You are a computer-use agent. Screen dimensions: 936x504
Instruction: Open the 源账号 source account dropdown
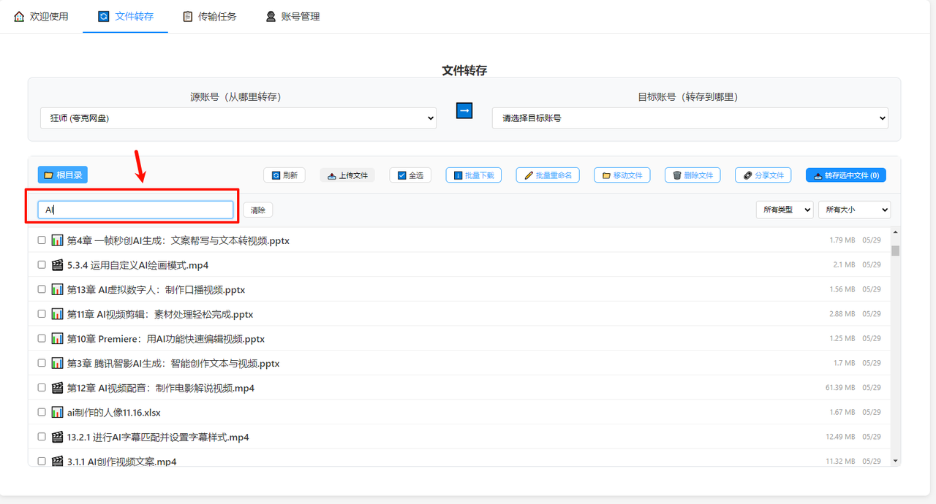pyautogui.click(x=238, y=118)
